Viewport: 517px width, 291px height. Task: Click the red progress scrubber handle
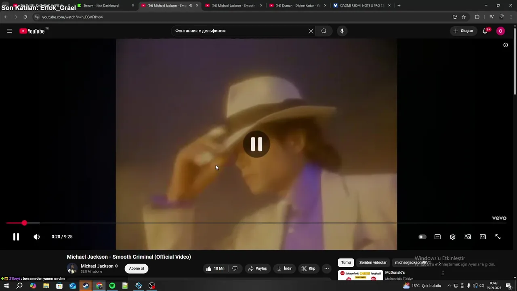click(24, 223)
